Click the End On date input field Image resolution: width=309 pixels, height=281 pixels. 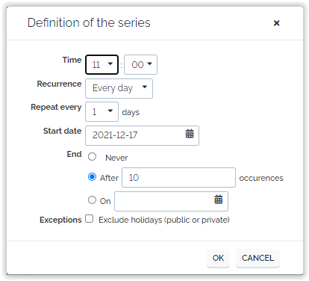[171, 201]
